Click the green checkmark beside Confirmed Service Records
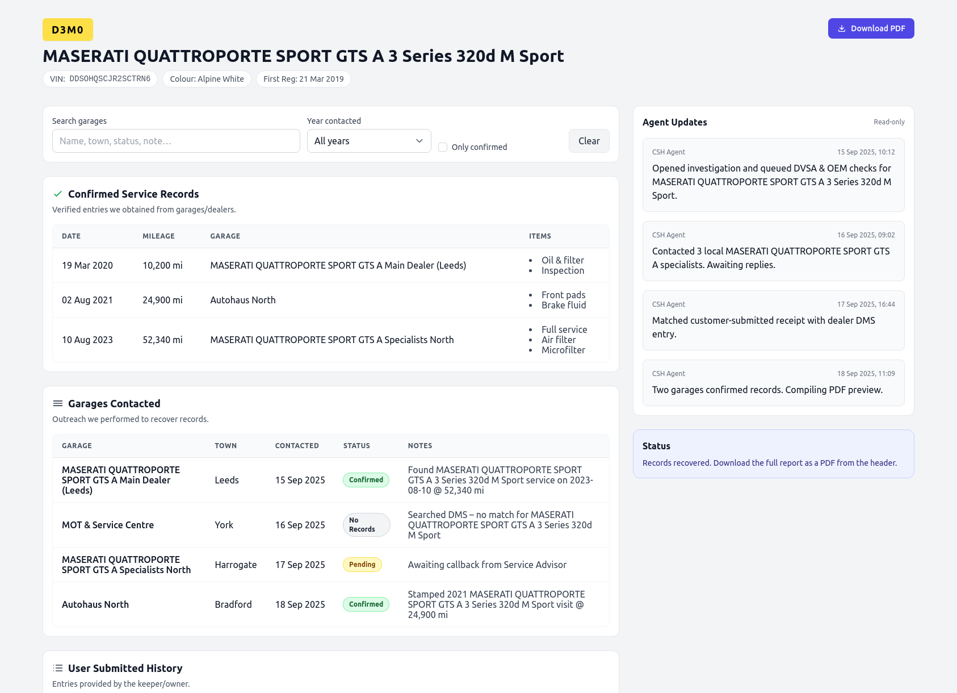 pyautogui.click(x=57, y=194)
